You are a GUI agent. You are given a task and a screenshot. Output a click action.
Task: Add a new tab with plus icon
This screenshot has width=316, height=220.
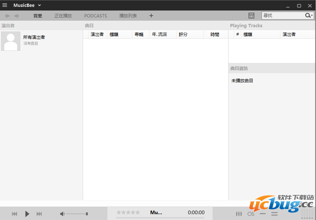click(151, 16)
